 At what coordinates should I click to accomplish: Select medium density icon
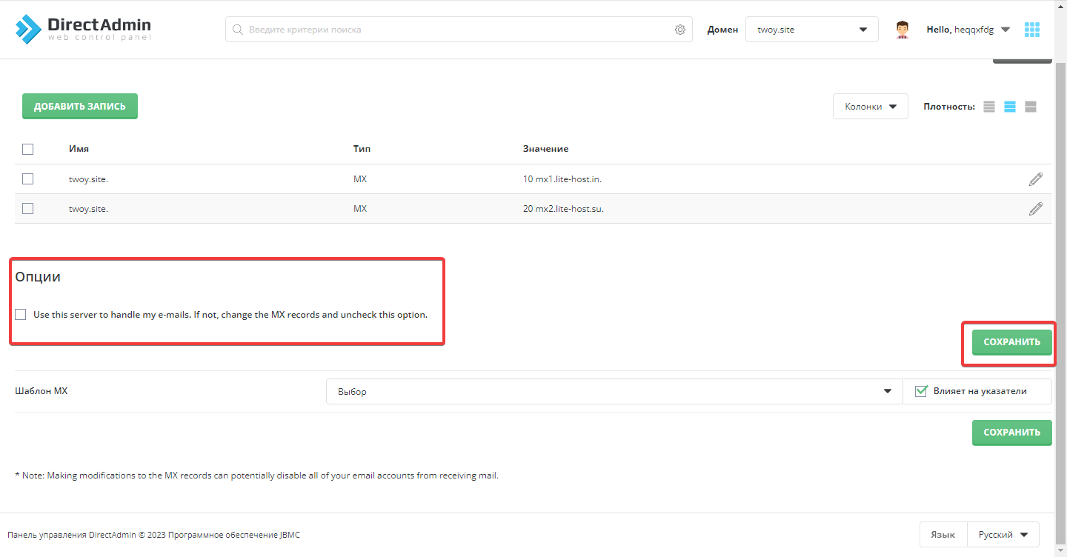coord(1010,107)
